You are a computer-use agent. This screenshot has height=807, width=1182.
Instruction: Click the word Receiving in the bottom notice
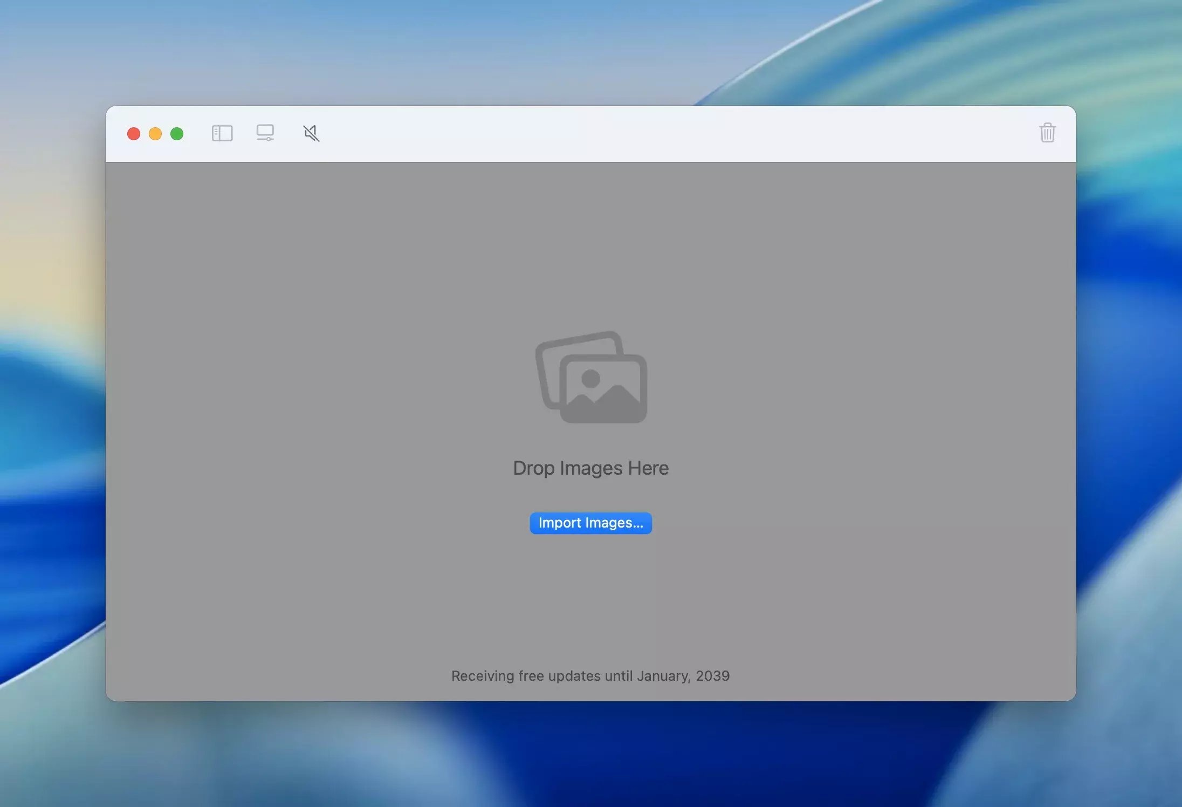483,676
